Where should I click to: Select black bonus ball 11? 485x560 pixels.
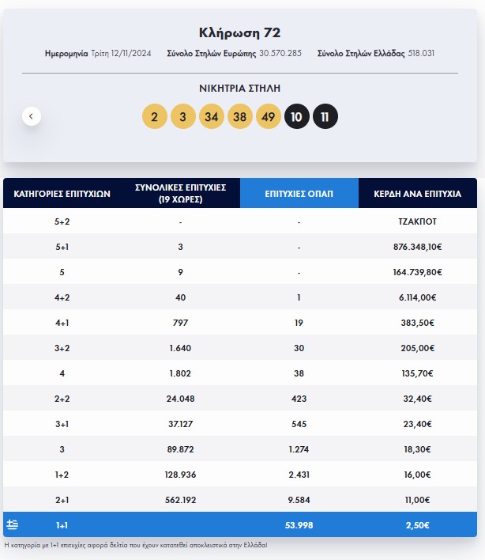pyautogui.click(x=325, y=116)
